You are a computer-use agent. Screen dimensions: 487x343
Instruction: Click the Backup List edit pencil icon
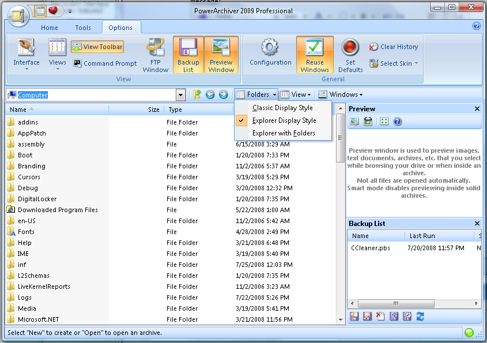click(x=367, y=316)
